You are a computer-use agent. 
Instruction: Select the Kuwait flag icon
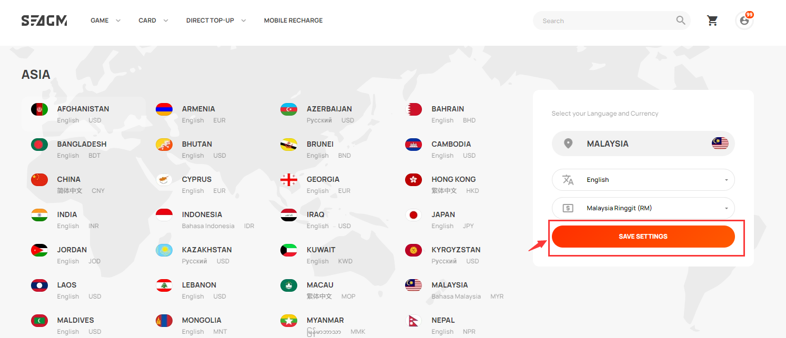tap(289, 250)
